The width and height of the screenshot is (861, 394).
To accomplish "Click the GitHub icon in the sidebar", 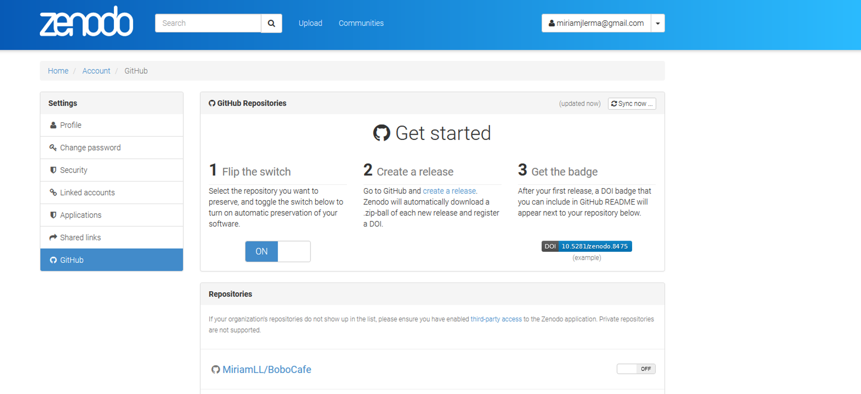I will tap(53, 260).
